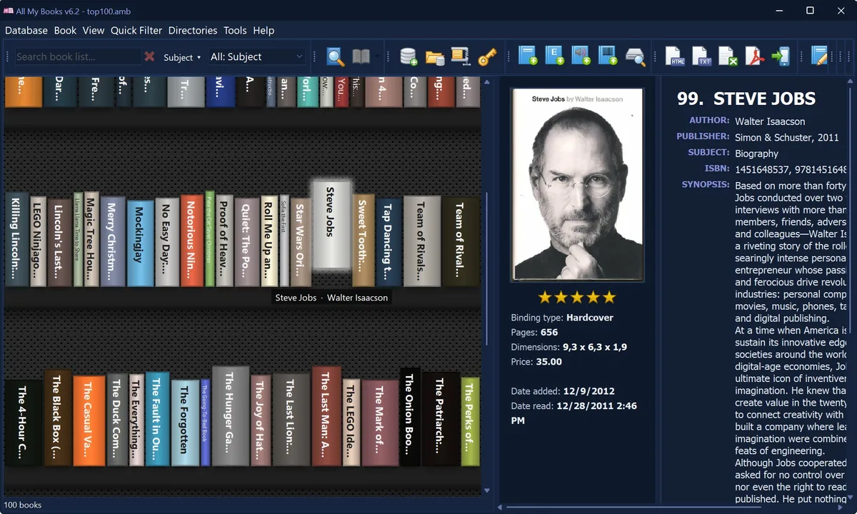Export to HTML using toolbar icon

tap(676, 56)
